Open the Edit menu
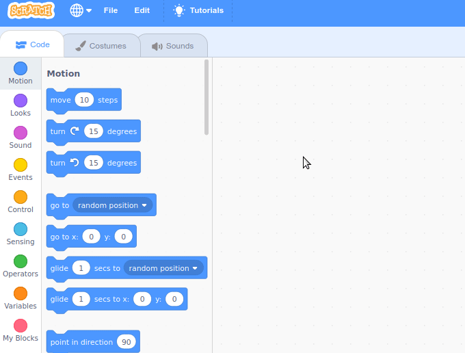465x353 pixels. [x=142, y=10]
